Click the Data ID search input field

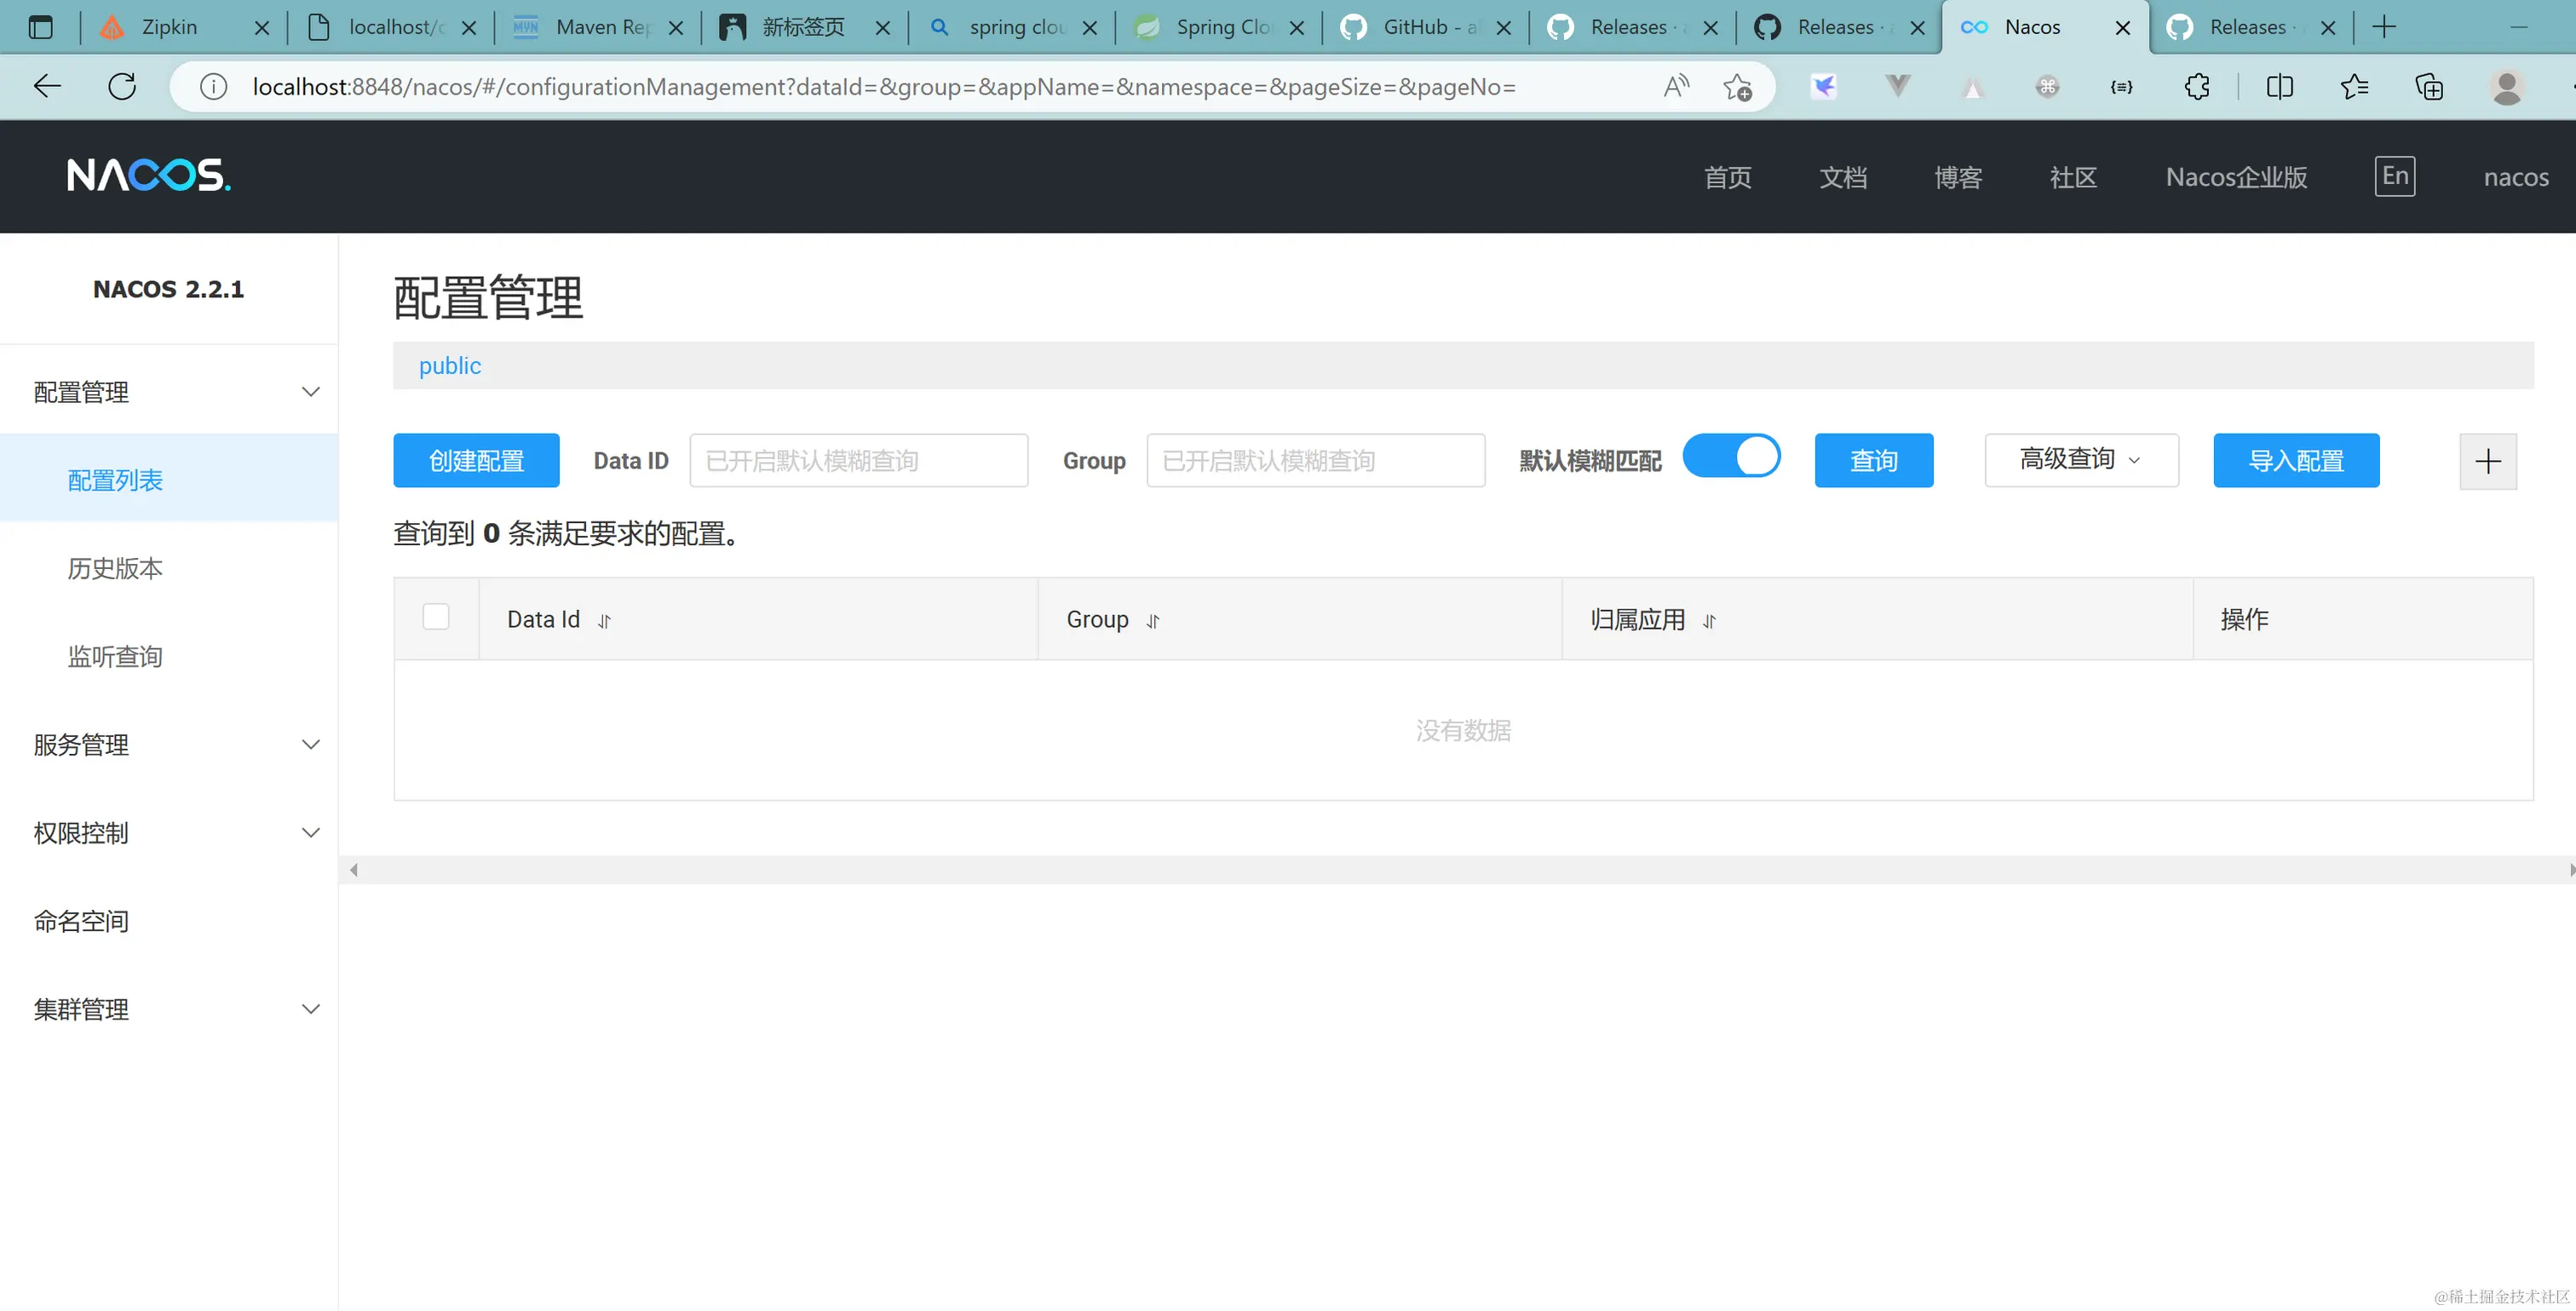tap(858, 461)
